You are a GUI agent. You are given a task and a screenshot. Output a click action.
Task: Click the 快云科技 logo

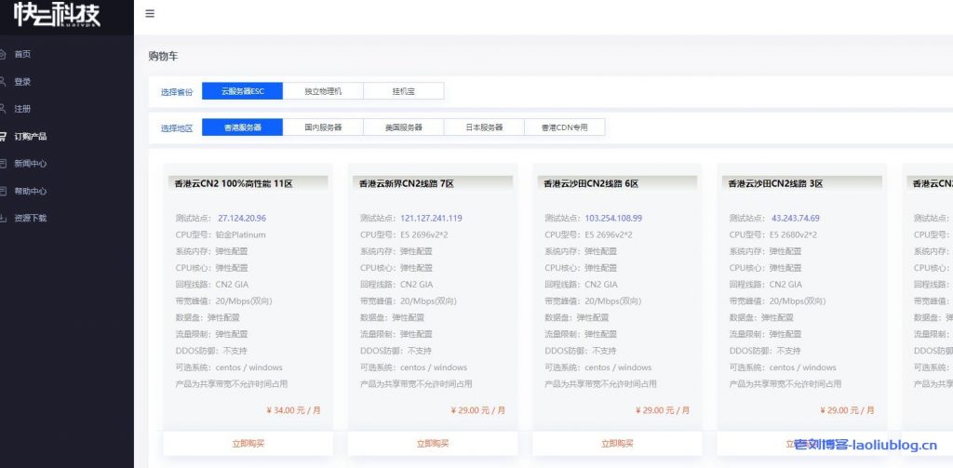[x=57, y=16]
